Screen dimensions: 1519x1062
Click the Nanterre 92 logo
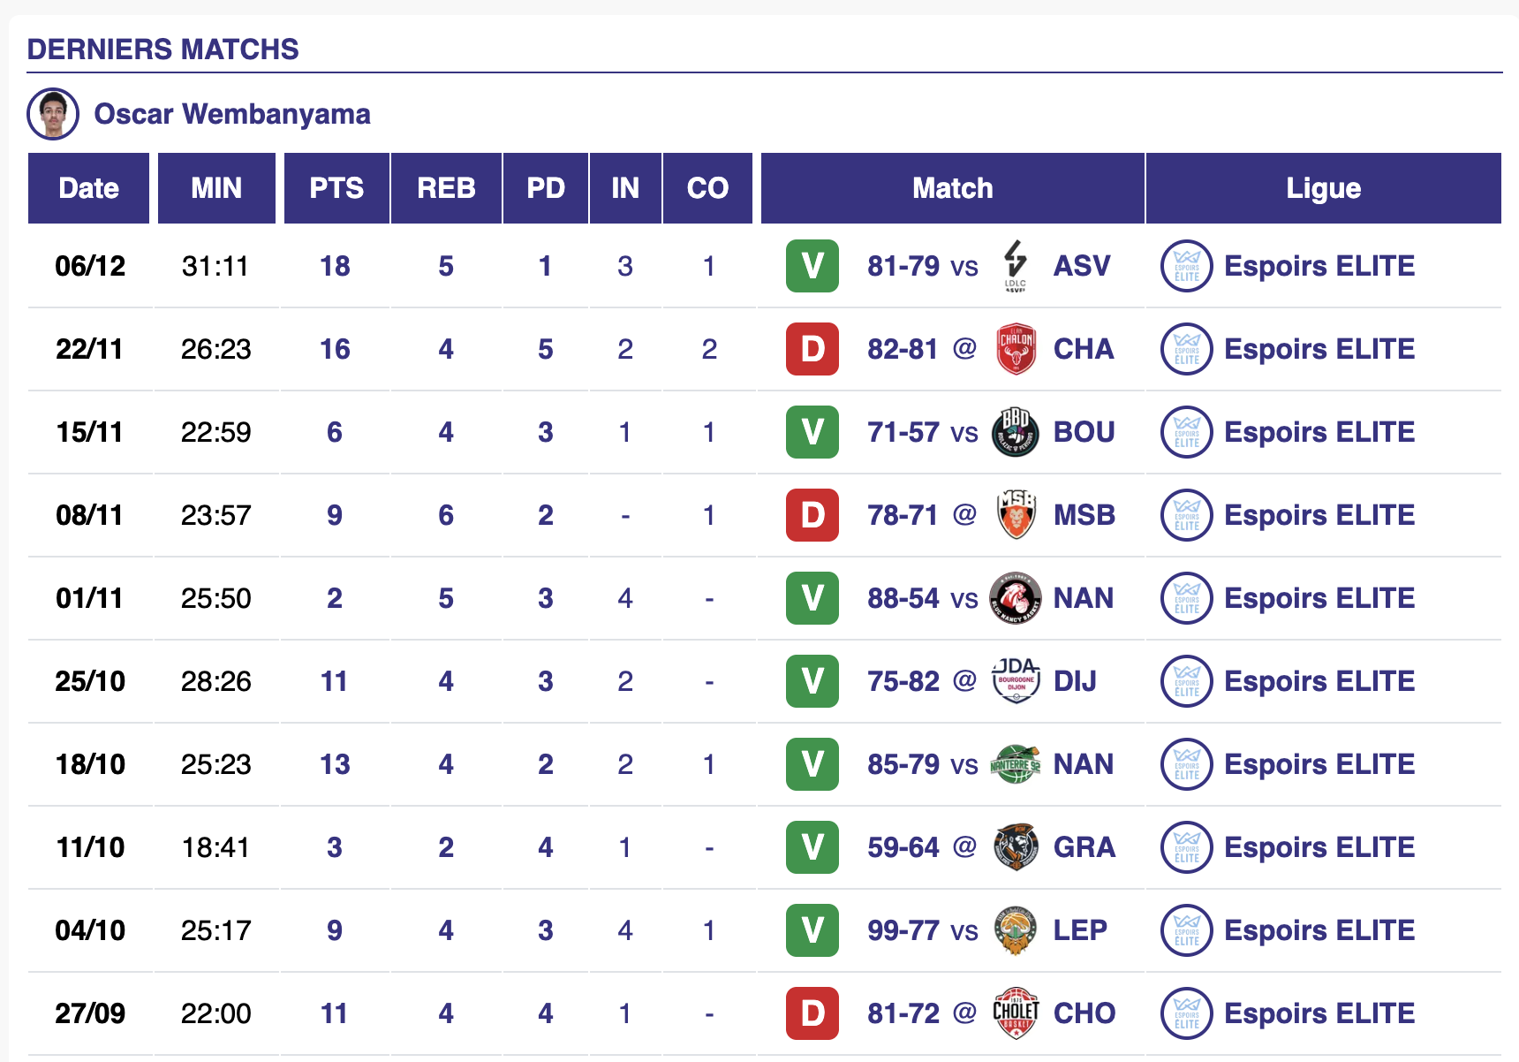[1016, 764]
